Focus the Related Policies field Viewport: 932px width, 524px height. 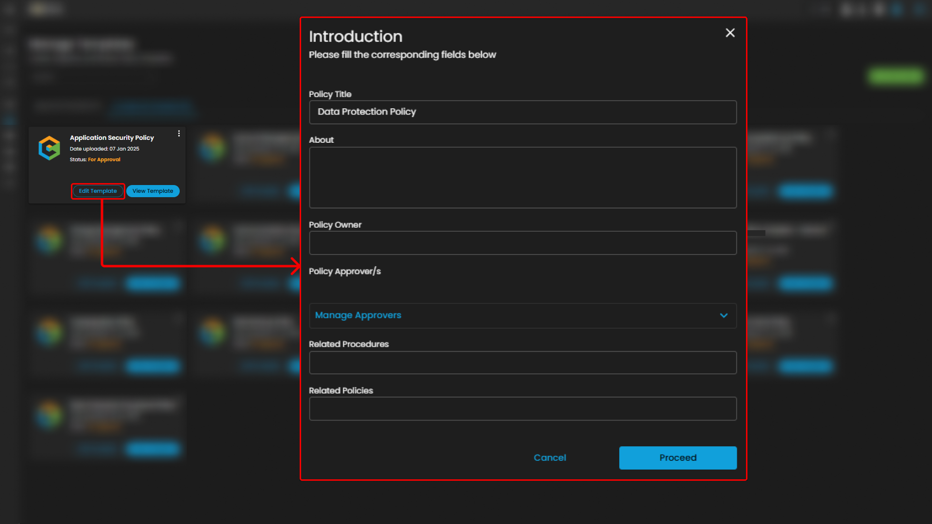[x=523, y=408]
